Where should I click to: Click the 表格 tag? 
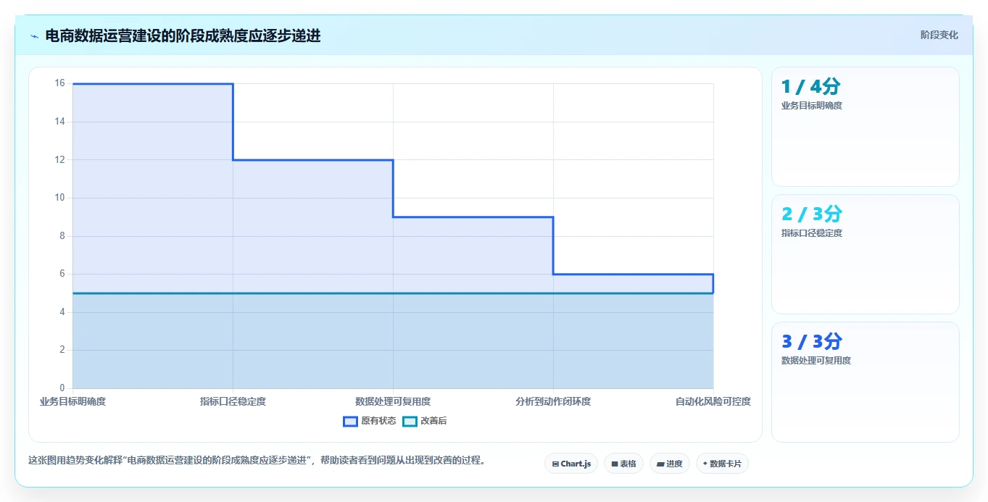pos(623,464)
